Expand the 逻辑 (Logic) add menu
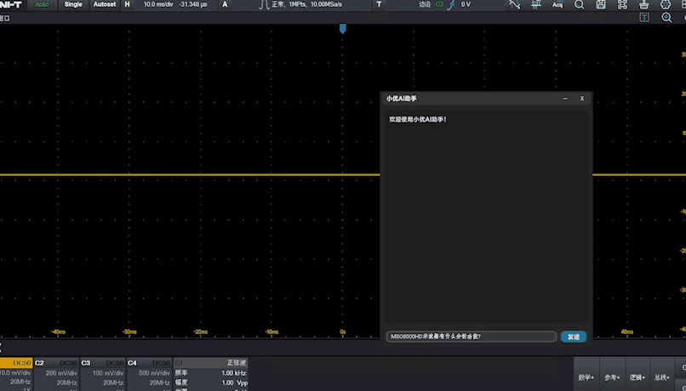Image resolution: width=686 pixels, height=391 pixels. pyautogui.click(x=637, y=377)
